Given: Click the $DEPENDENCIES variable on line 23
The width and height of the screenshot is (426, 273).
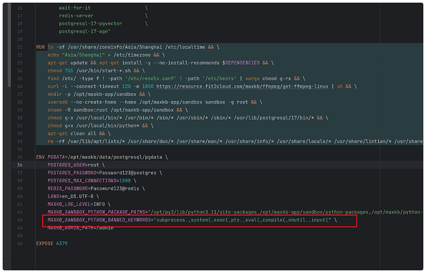Looking at the screenshot, I should pos(241,63).
